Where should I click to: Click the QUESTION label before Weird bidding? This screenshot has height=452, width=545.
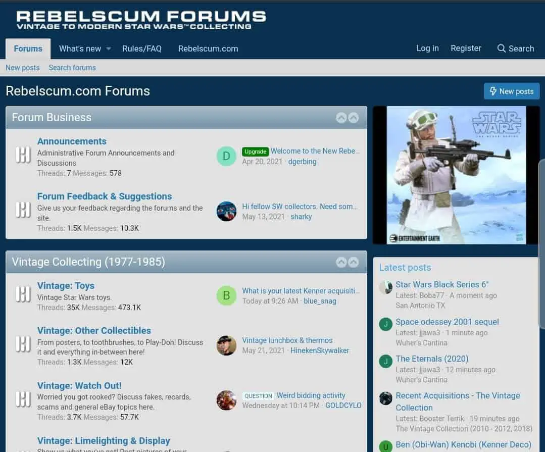[x=258, y=396]
